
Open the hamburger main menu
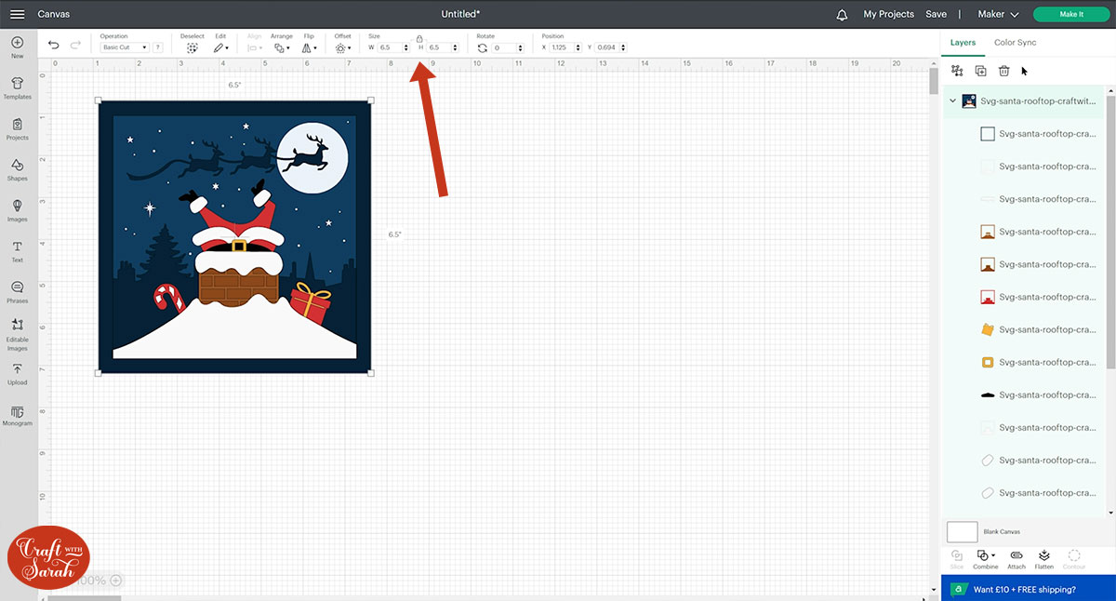(x=17, y=14)
